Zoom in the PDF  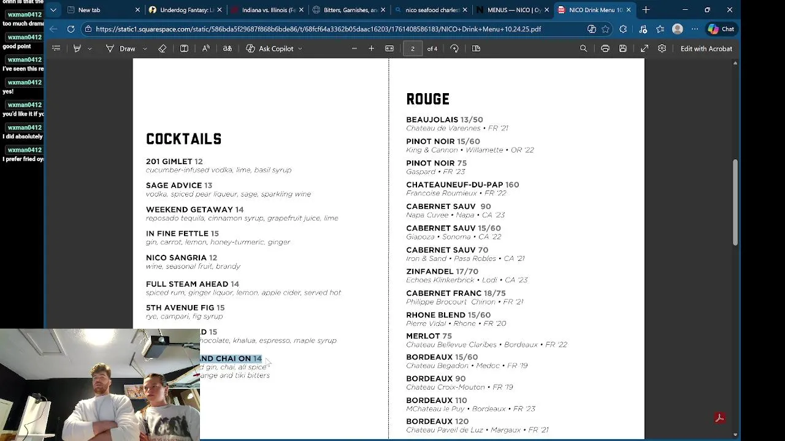[371, 48]
